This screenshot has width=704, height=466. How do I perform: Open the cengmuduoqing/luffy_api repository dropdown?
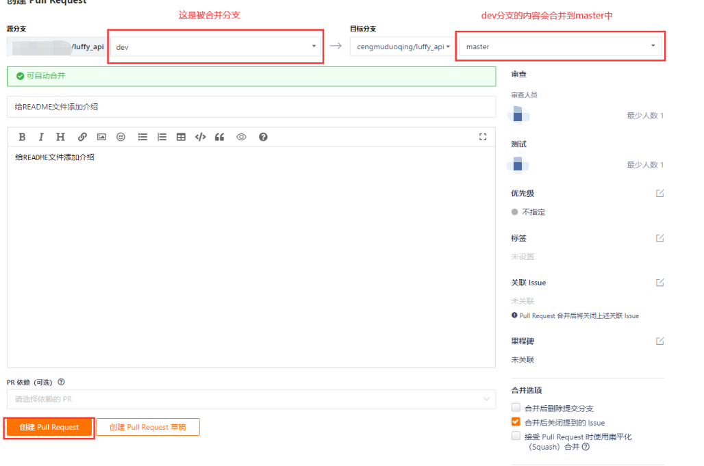(403, 47)
